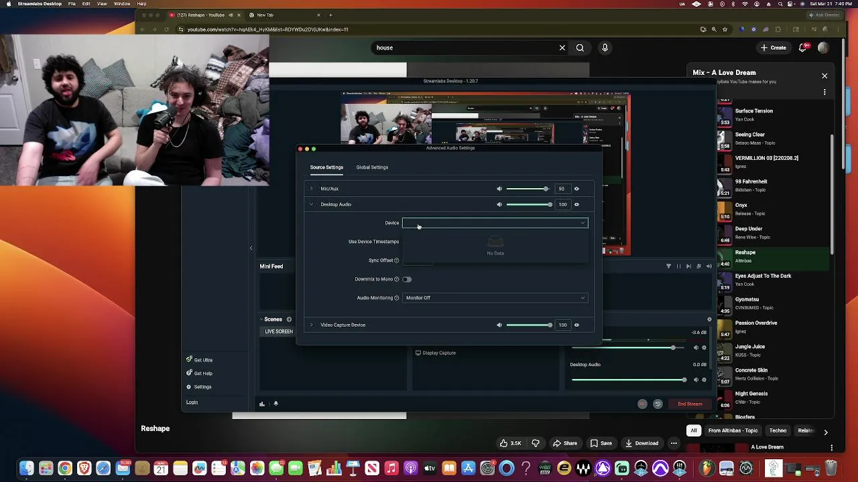858x482 pixels.
Task: Search with voice using the microphone icon
Action: (x=605, y=48)
